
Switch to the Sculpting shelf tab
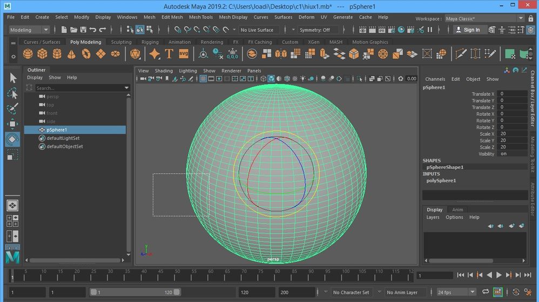[121, 42]
